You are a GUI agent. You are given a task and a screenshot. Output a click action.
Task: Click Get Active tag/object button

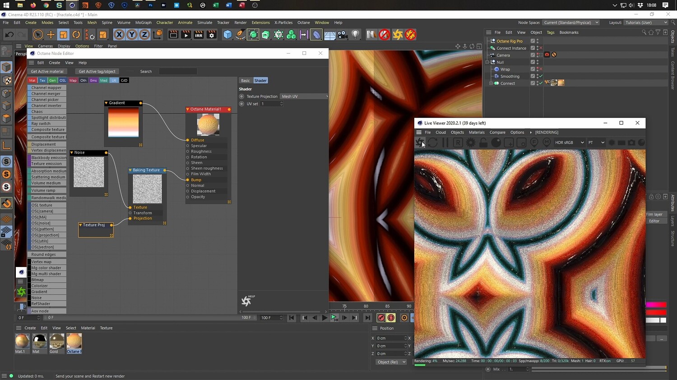[97, 72]
